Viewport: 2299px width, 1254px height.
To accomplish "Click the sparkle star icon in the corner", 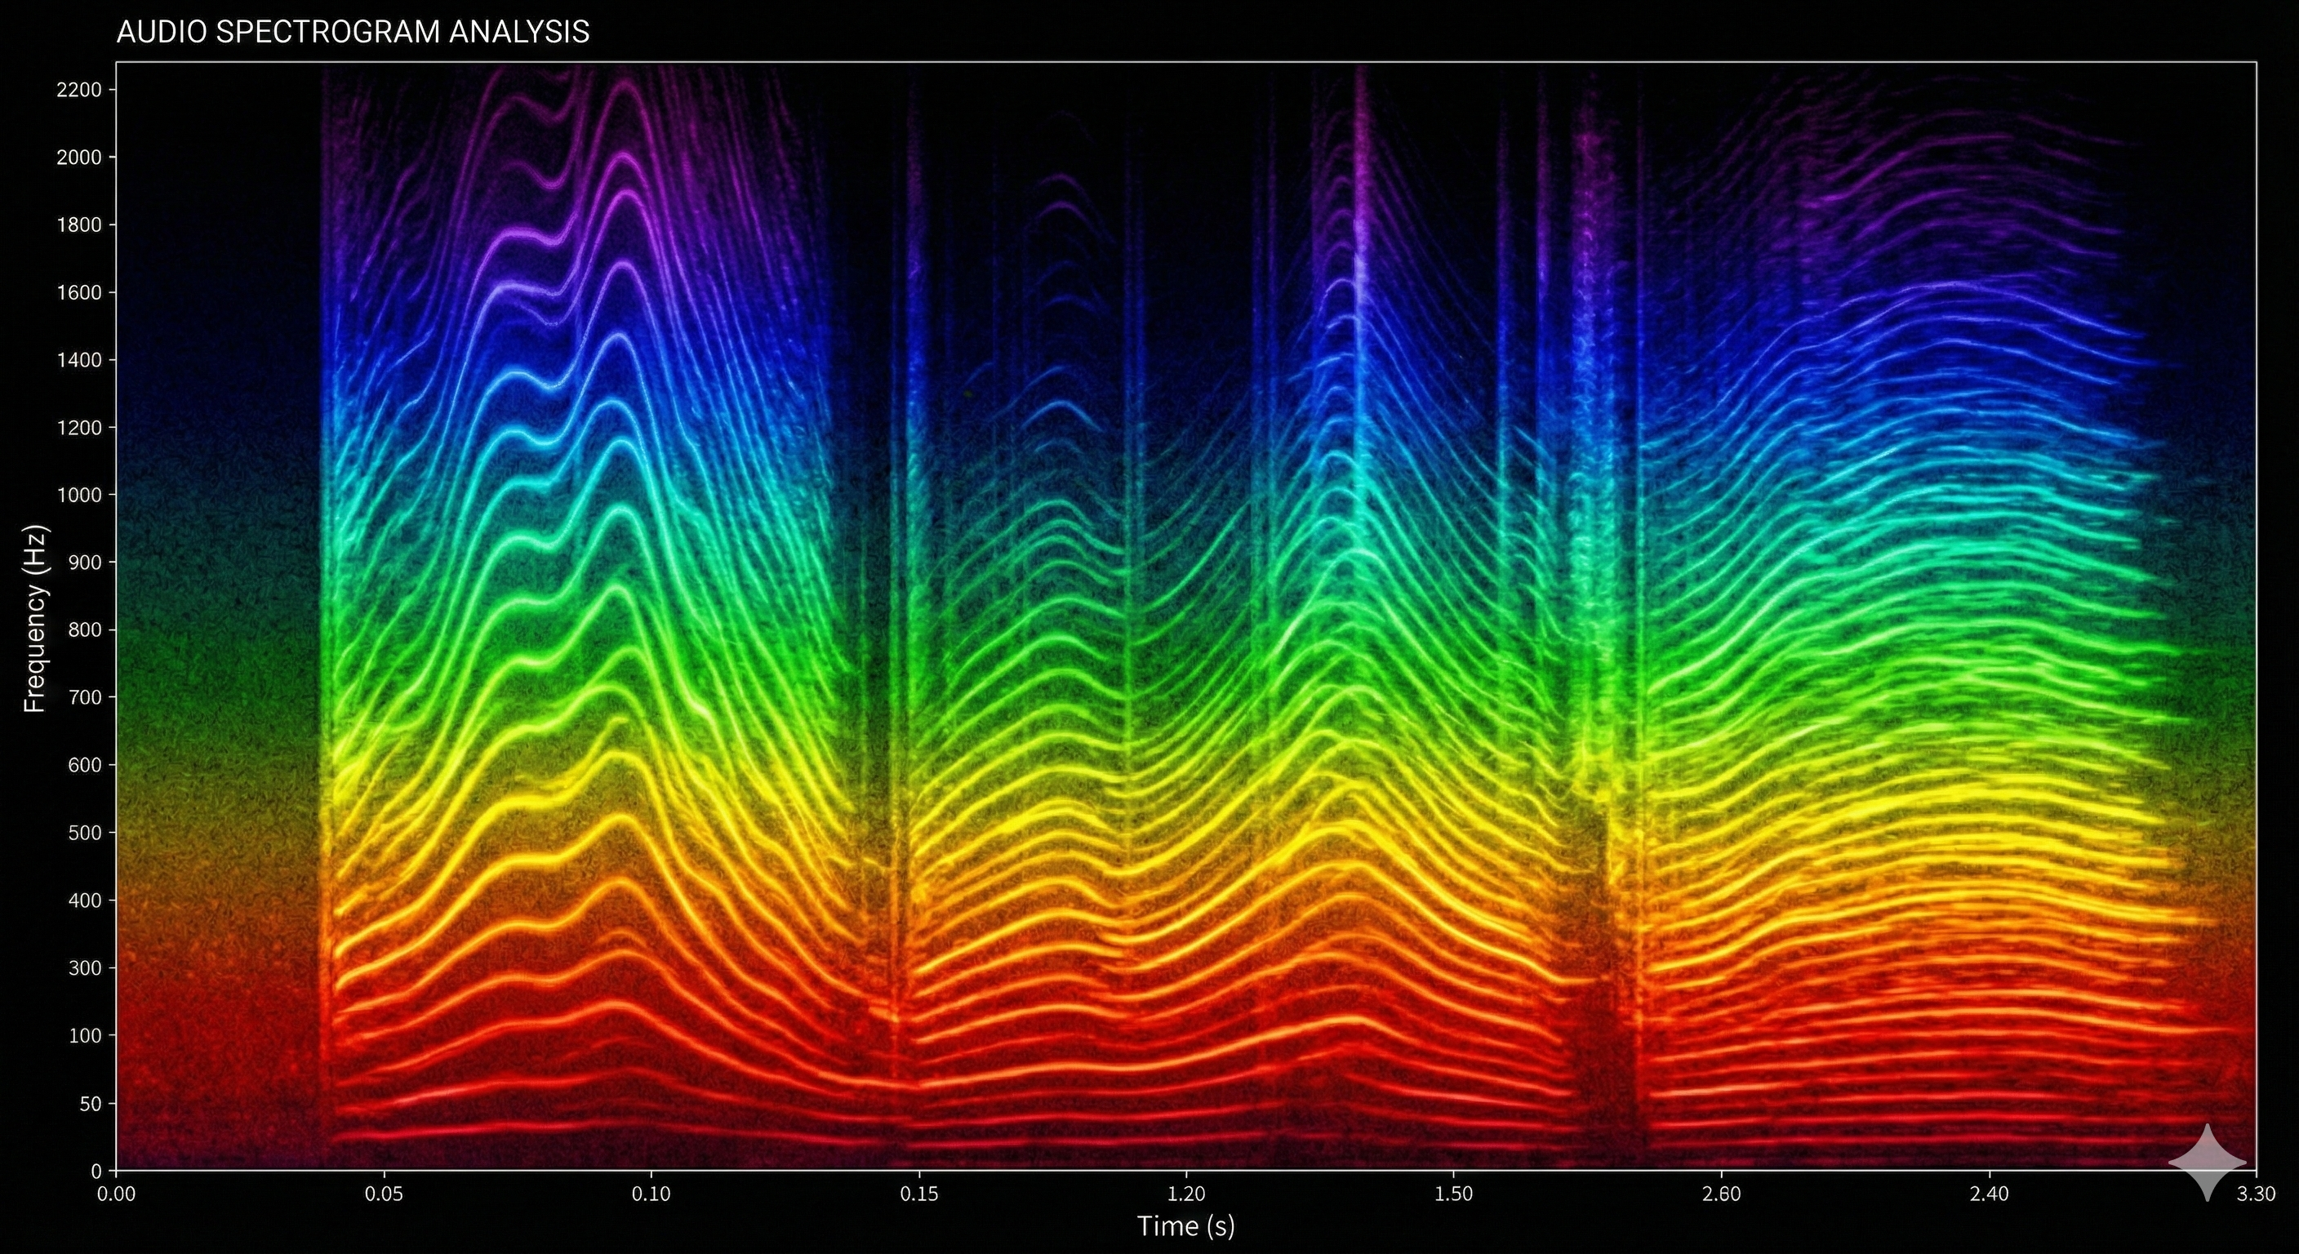I will [x=2207, y=1162].
